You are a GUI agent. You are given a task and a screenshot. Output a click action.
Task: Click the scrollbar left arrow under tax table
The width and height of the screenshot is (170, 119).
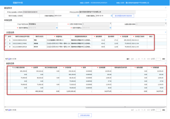pyautogui.click(x=5, y=107)
